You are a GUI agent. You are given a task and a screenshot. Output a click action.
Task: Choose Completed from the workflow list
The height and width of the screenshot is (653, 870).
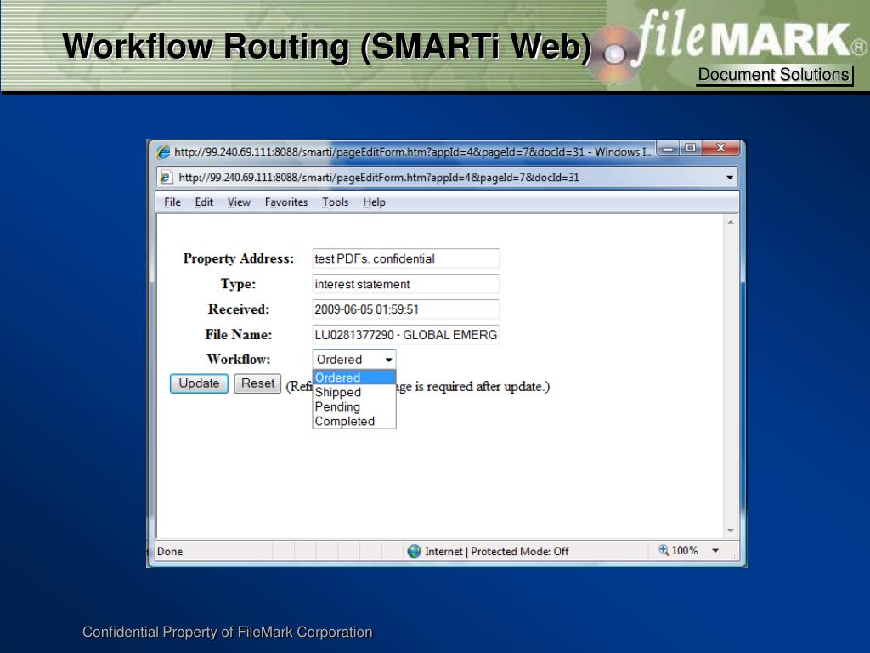coord(354,421)
